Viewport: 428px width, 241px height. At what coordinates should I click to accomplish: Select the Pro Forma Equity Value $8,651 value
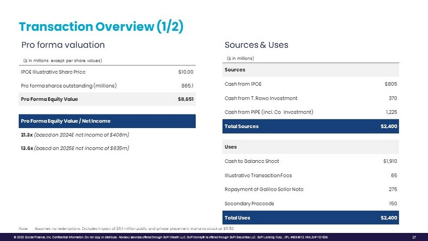click(185, 99)
